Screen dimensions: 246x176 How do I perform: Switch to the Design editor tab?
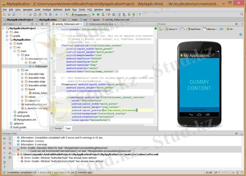pyautogui.click(x=58, y=128)
